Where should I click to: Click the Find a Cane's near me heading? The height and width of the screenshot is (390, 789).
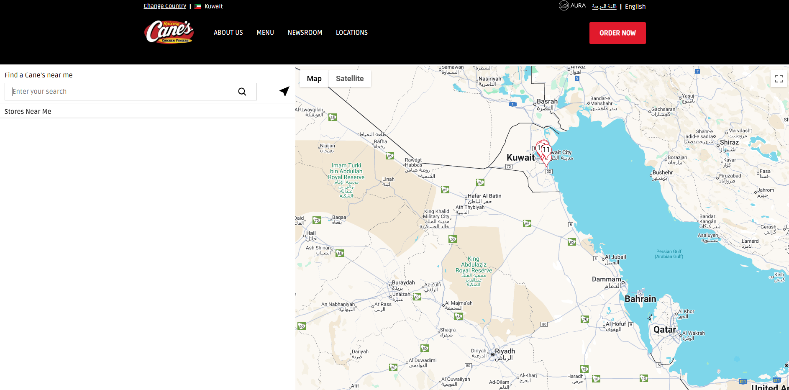38,75
